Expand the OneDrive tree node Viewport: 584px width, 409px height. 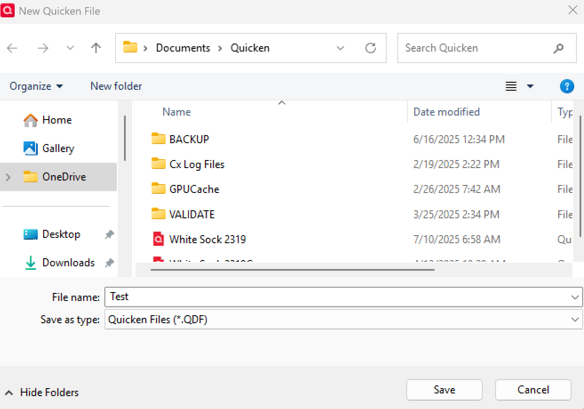coord(8,177)
